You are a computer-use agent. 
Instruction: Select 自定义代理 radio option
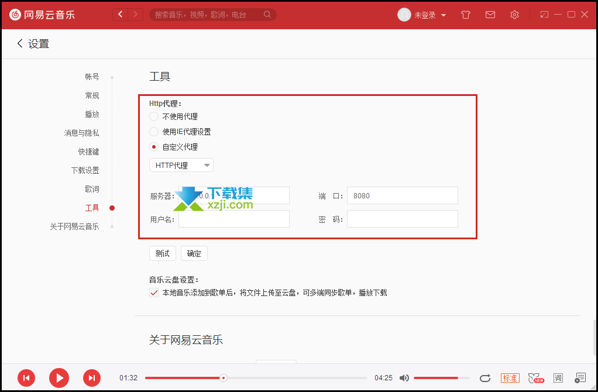[x=154, y=147]
